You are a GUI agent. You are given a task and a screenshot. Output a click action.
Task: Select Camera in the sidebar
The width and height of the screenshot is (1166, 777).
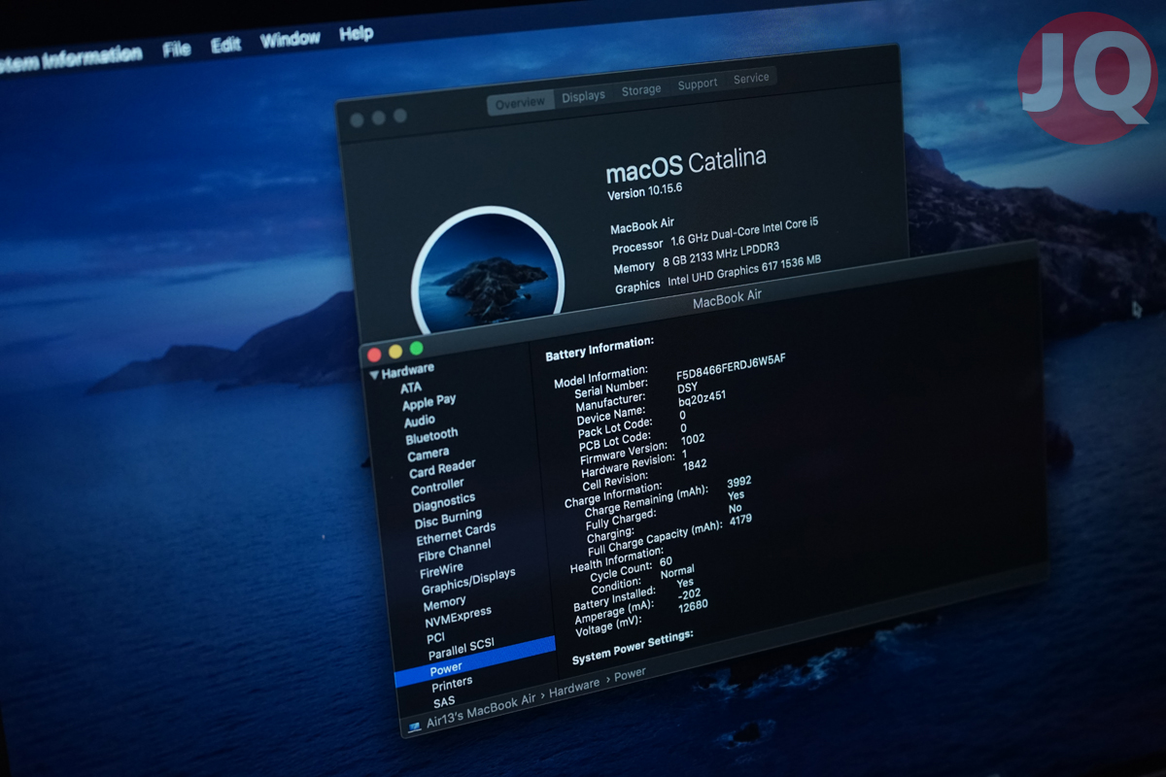pyautogui.click(x=429, y=455)
